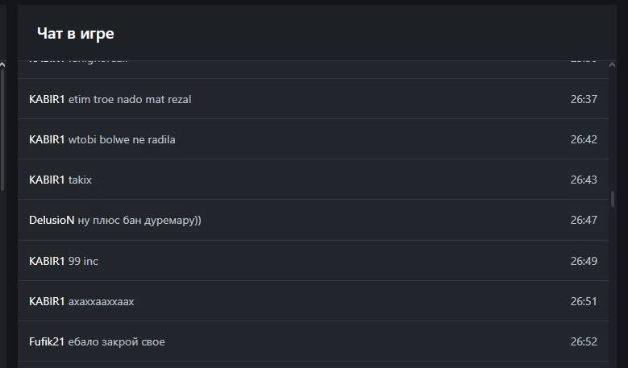This screenshot has width=628, height=368.
Task: Select the message text "ну плюс бан дуремару))"
Action: click(x=139, y=220)
